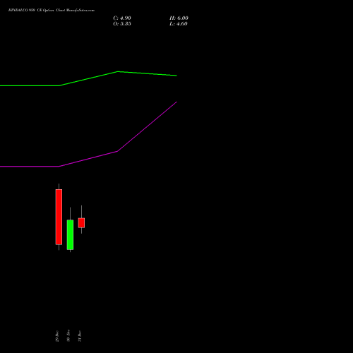Click the purple moving average line
This screenshot has height=353, width=353.
[x=88, y=158]
